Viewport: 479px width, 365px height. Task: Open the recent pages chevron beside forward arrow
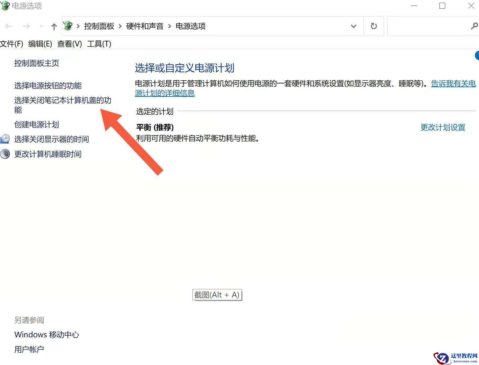tap(41, 26)
